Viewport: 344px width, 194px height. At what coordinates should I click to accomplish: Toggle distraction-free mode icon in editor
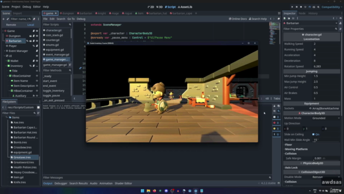279,13
